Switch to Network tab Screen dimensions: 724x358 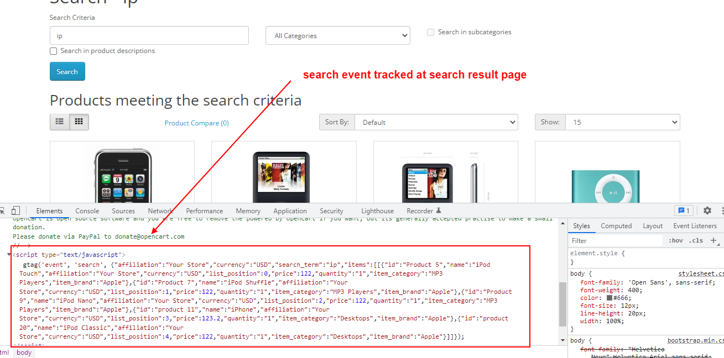[x=160, y=211]
